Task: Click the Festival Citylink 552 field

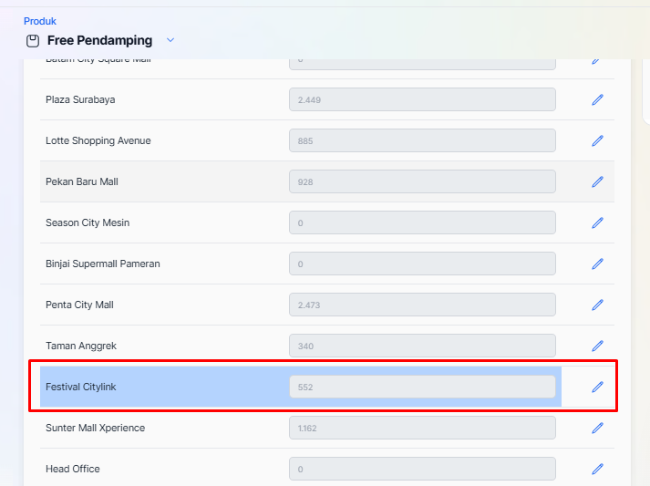Action: point(422,387)
